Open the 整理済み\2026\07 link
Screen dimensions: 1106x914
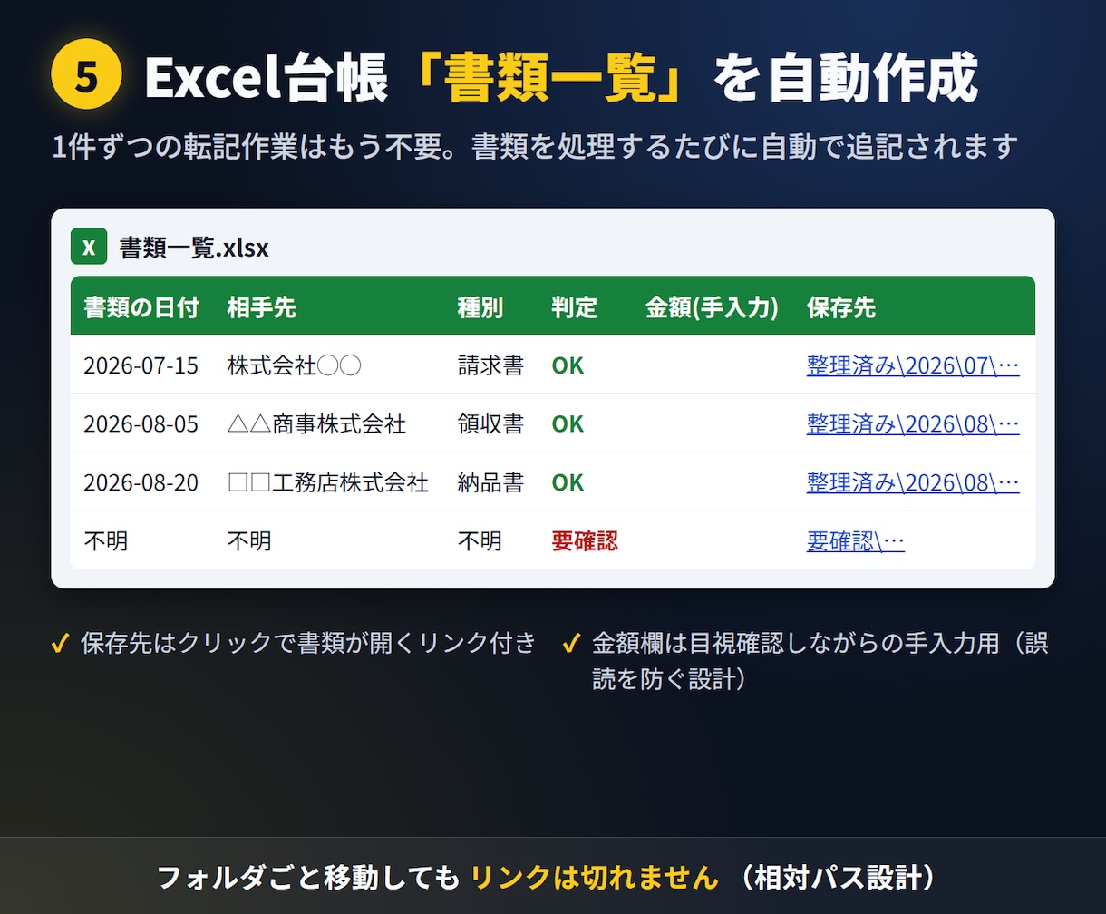[x=913, y=365]
